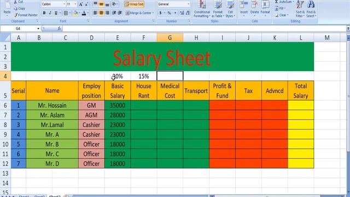Apply the borders button
Image resolution: width=350 pixels, height=197 pixels.
click(x=66, y=13)
